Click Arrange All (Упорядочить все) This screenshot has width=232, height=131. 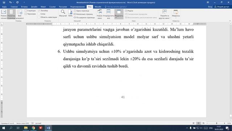pyautogui.click(x=108, y=14)
